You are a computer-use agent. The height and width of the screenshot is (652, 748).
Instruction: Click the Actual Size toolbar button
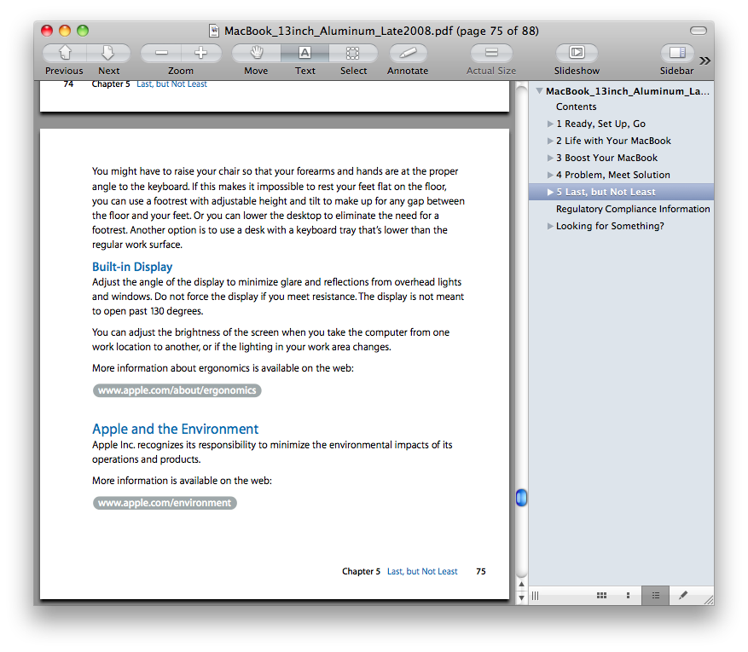click(491, 53)
